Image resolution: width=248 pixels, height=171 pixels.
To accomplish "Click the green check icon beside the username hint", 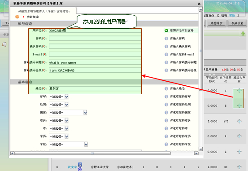I will (x=166, y=31).
